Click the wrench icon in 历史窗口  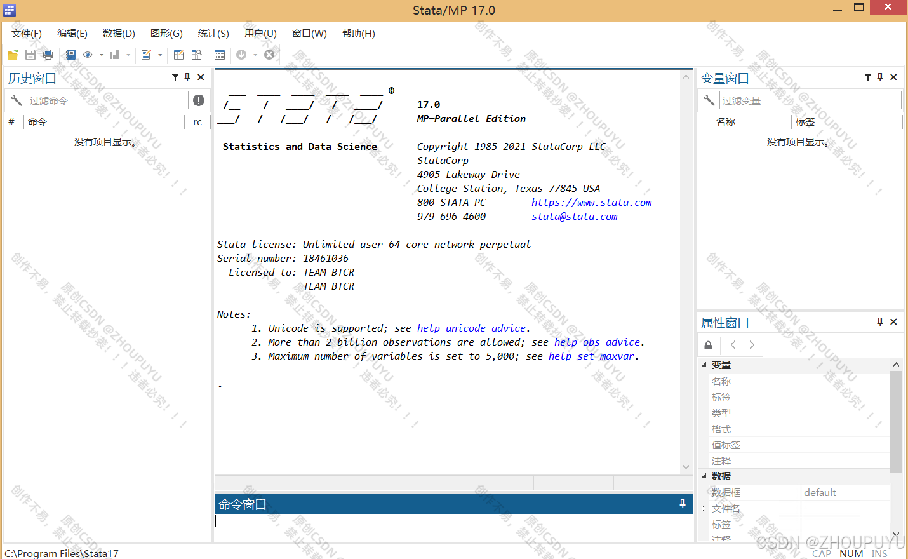(16, 100)
